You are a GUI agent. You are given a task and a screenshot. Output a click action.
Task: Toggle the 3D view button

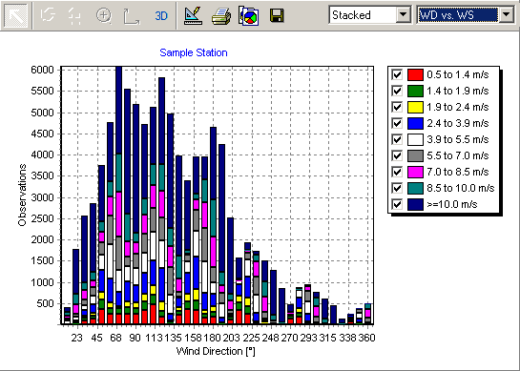tap(161, 15)
